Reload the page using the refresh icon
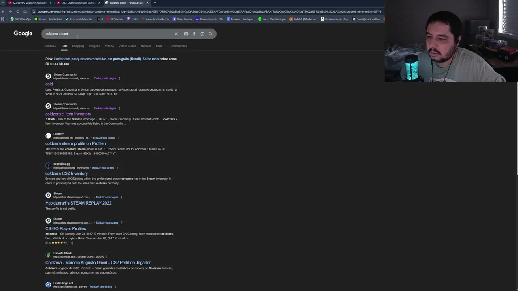 17,11
